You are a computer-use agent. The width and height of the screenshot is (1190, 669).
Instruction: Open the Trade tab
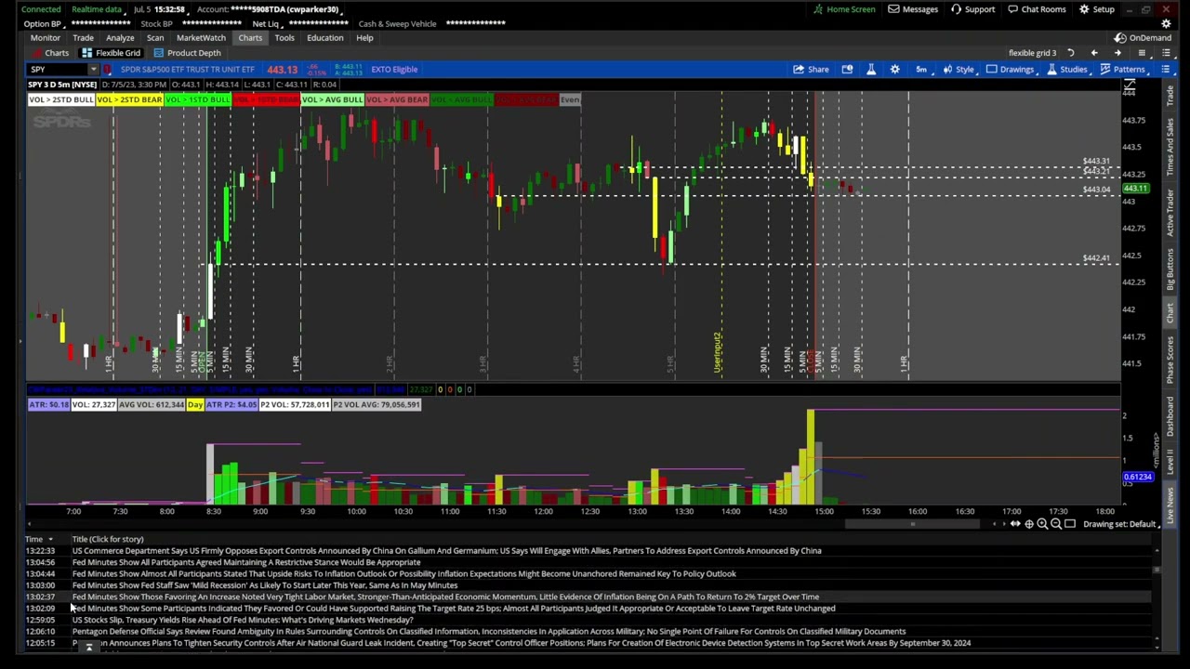[83, 38]
